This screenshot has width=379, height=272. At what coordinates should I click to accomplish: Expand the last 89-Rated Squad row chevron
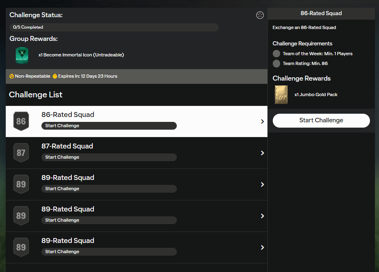pos(263,247)
